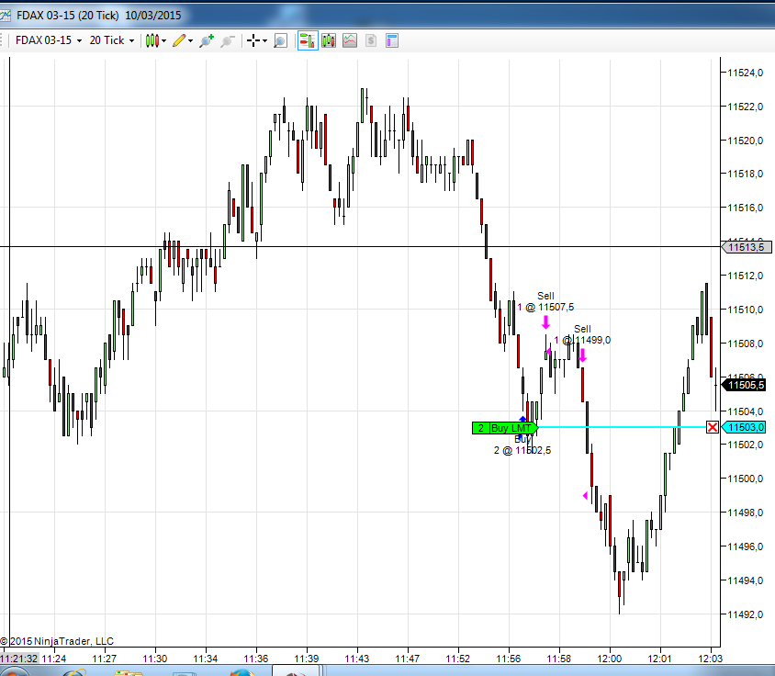Open the Indicators line chart icon
The height and width of the screenshot is (676, 775).
pyautogui.click(x=350, y=40)
